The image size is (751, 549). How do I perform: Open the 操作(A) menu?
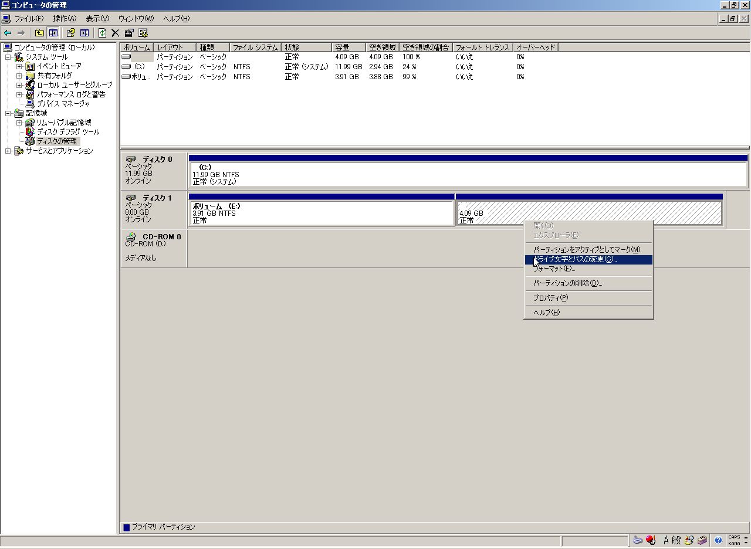click(65, 19)
